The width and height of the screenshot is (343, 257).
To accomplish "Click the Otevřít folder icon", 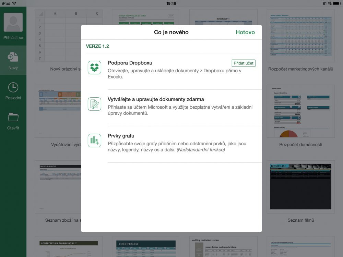I will [x=13, y=117].
